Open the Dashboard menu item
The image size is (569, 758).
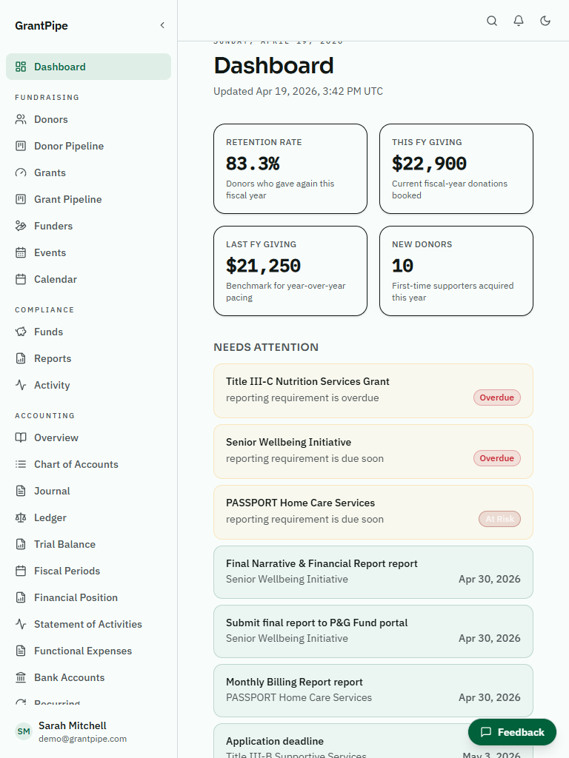(89, 67)
